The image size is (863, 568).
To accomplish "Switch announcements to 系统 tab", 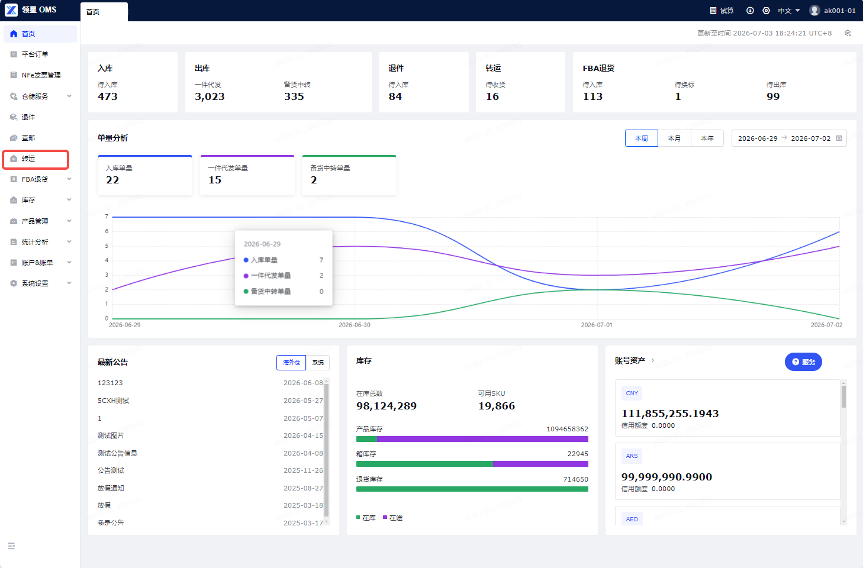I will (x=318, y=363).
